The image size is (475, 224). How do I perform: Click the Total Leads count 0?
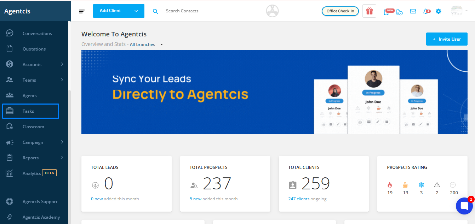pyautogui.click(x=109, y=184)
